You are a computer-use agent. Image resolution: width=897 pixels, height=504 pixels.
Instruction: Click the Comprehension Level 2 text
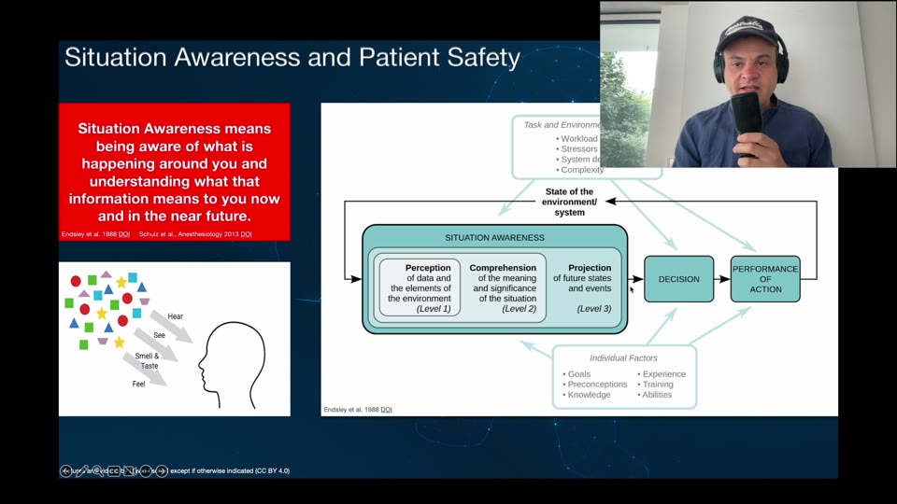[504, 287]
